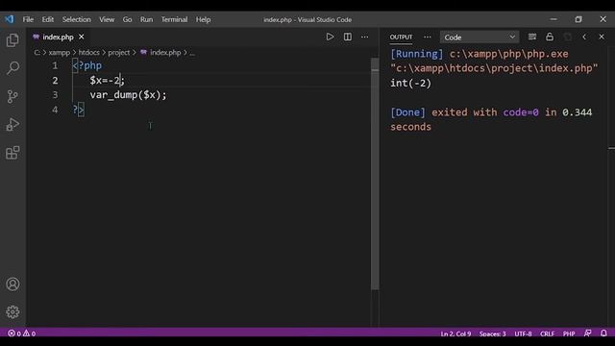This screenshot has height=346, width=615.
Task: Open the notifications bell
Action: [603, 334]
